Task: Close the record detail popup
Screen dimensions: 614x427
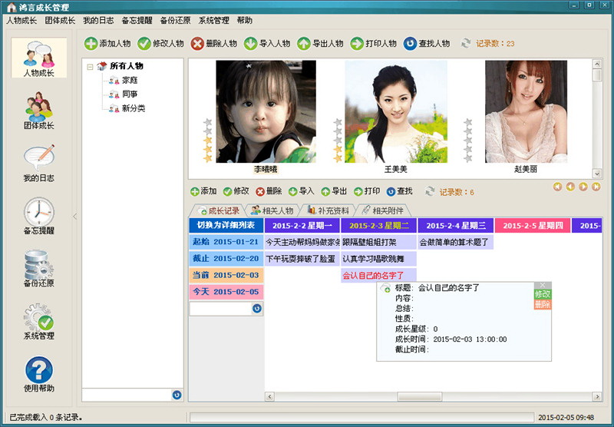Action: click(x=543, y=285)
